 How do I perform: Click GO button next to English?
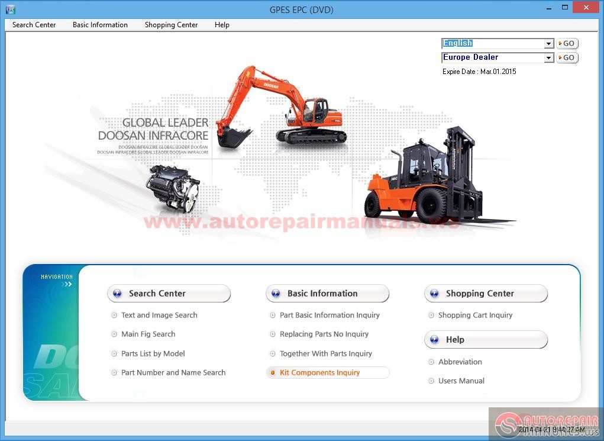click(x=567, y=44)
